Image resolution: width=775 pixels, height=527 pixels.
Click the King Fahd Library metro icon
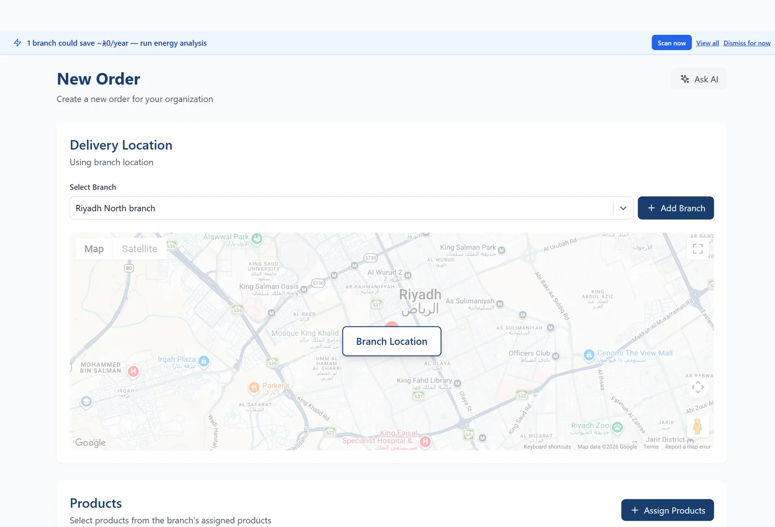[x=457, y=384]
